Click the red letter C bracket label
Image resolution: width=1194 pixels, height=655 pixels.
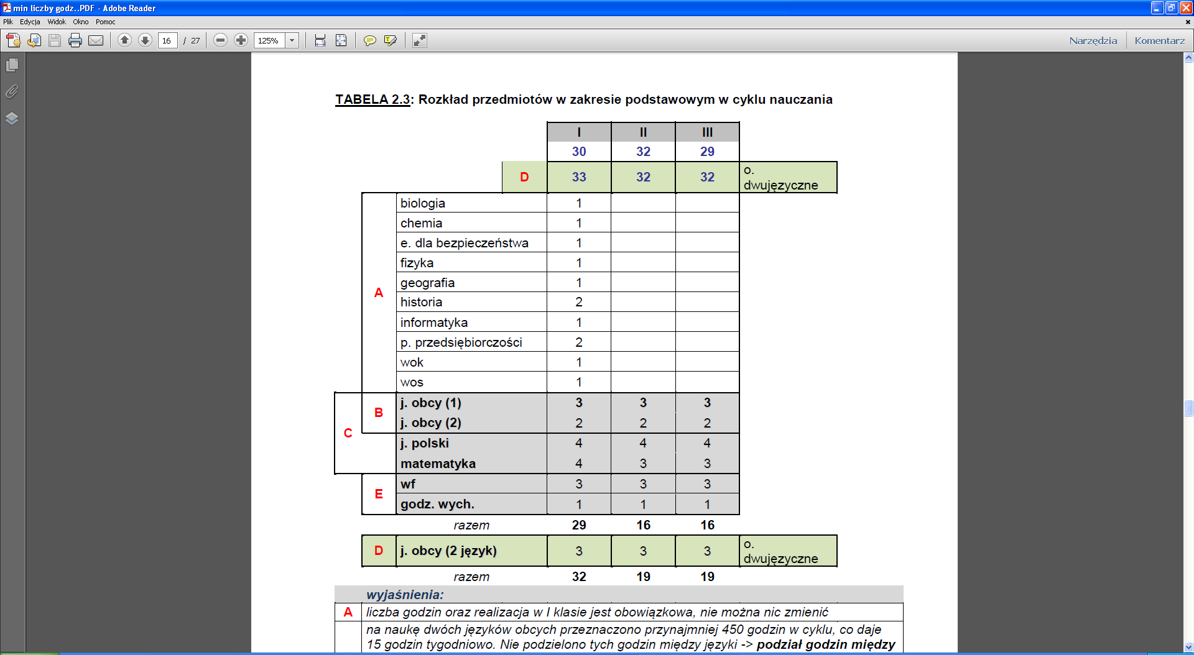pos(348,433)
